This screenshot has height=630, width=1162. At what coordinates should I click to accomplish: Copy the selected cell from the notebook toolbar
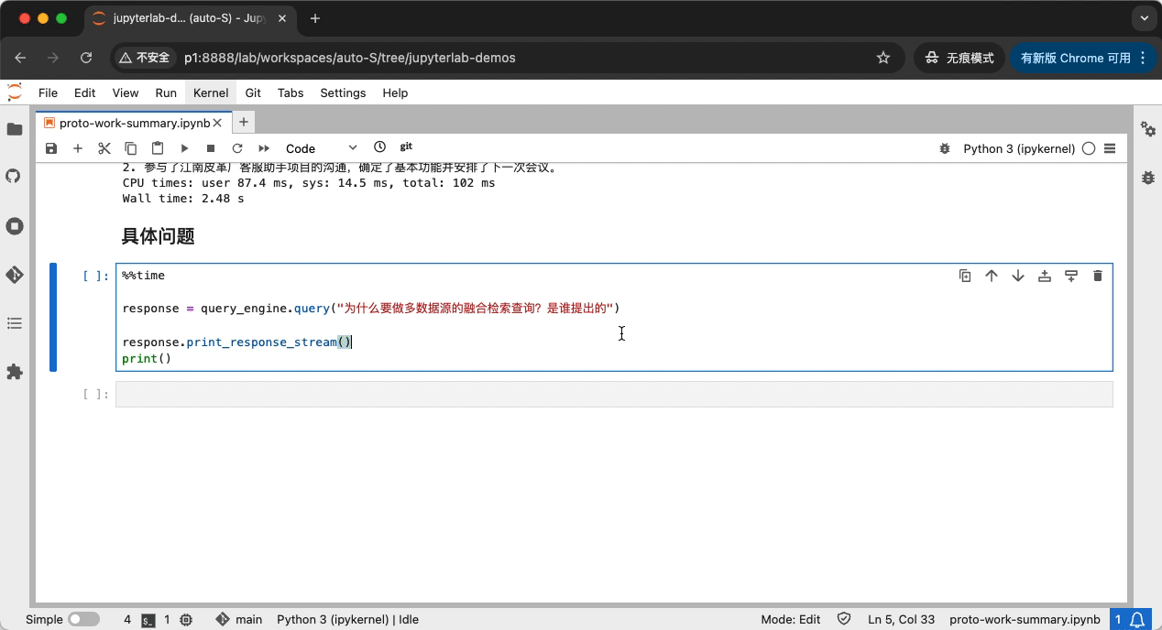(x=131, y=148)
